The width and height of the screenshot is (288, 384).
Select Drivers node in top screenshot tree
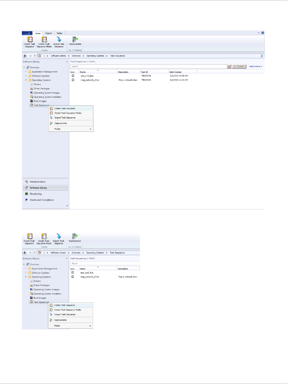(37, 84)
